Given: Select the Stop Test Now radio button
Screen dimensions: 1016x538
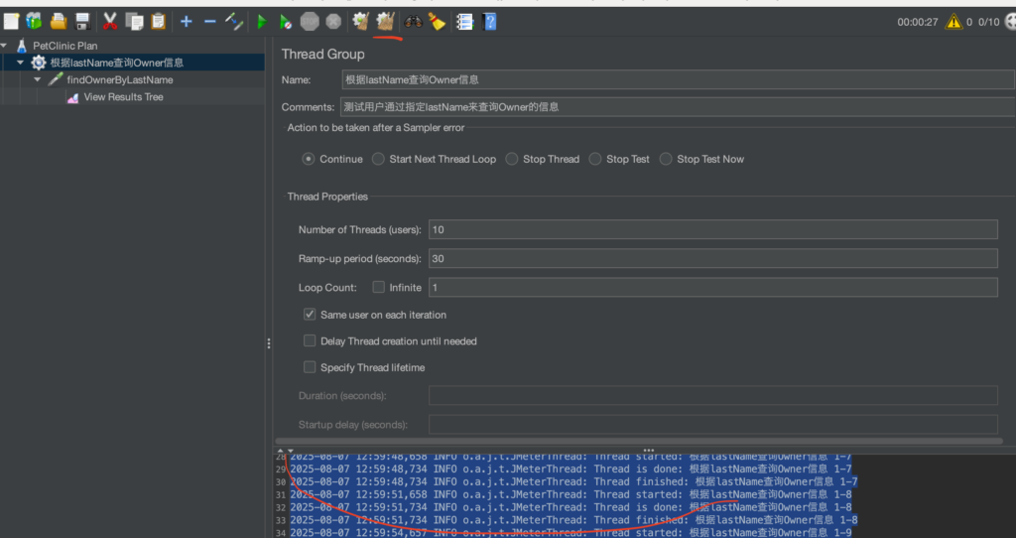Looking at the screenshot, I should coord(666,159).
